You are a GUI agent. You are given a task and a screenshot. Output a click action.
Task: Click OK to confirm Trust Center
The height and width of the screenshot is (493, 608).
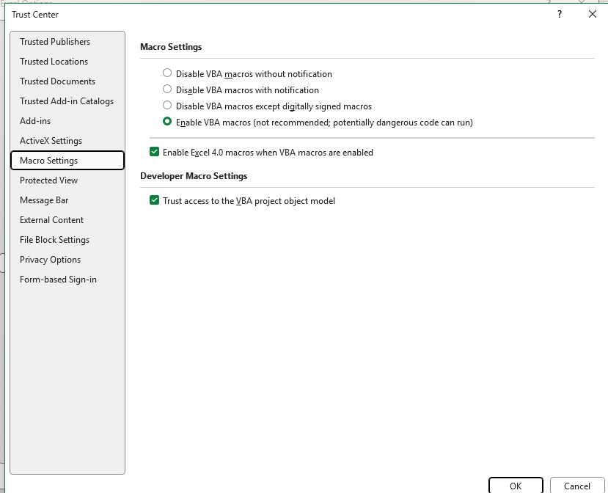(516, 486)
